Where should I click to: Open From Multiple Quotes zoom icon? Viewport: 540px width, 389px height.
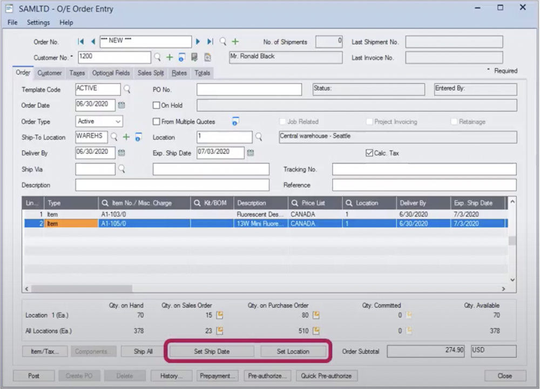click(235, 121)
